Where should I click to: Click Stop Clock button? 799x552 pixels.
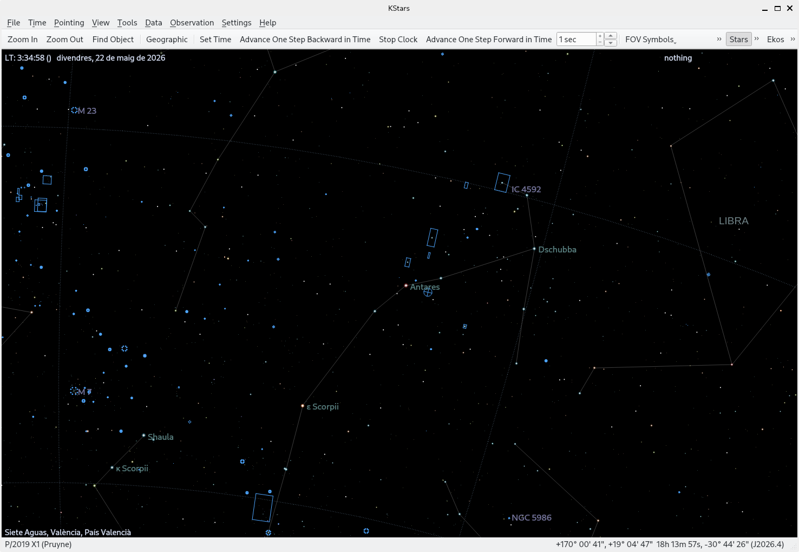tap(398, 40)
